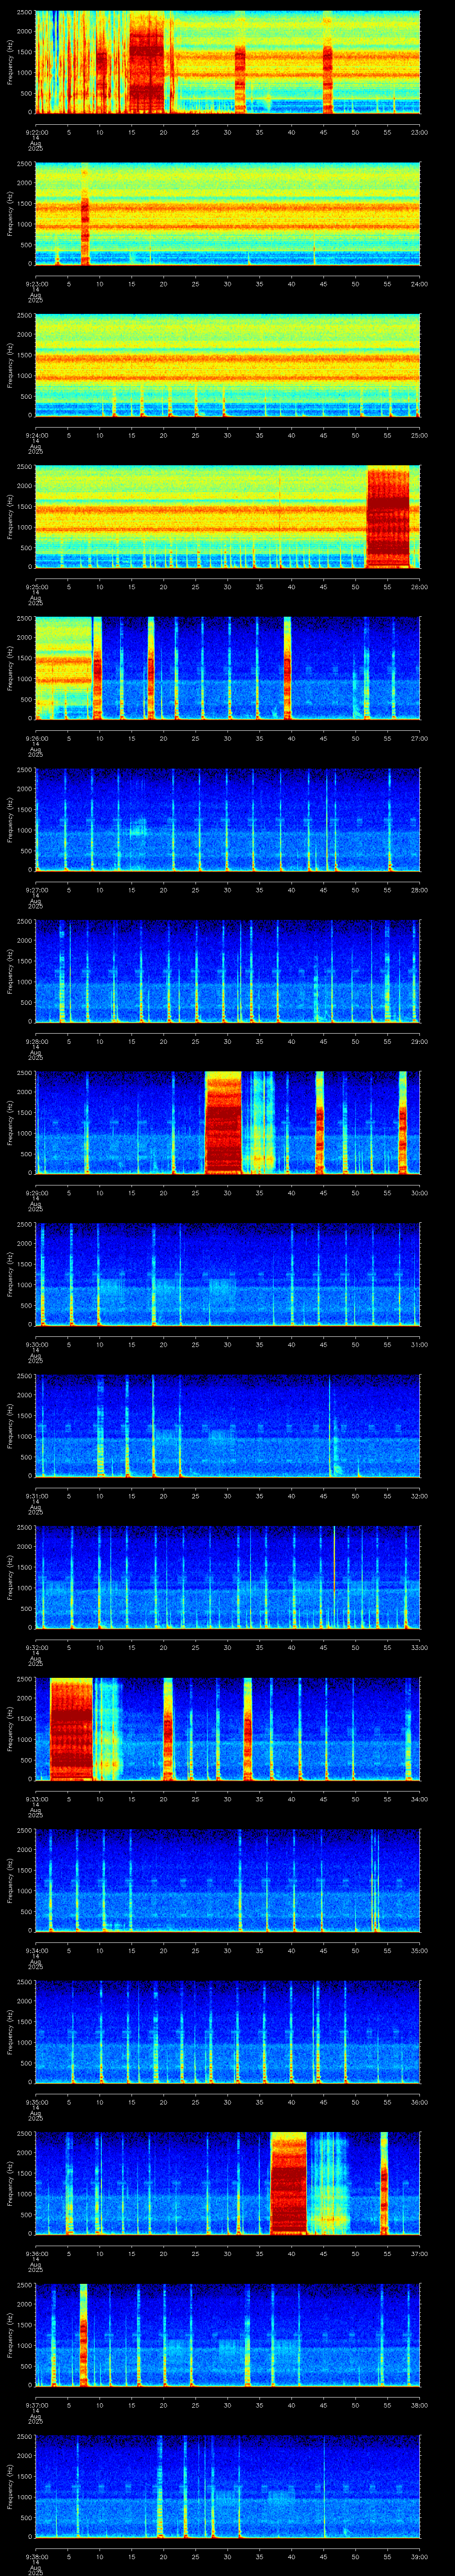Screen dimensions: 455x2576
Task: Select the 9:38:00 spectrogram panel
Action: (x=228, y=2487)
